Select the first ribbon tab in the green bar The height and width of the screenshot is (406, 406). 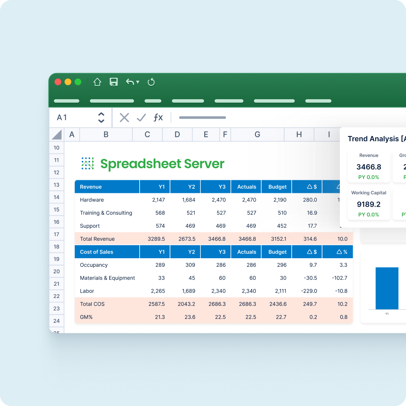66,101
